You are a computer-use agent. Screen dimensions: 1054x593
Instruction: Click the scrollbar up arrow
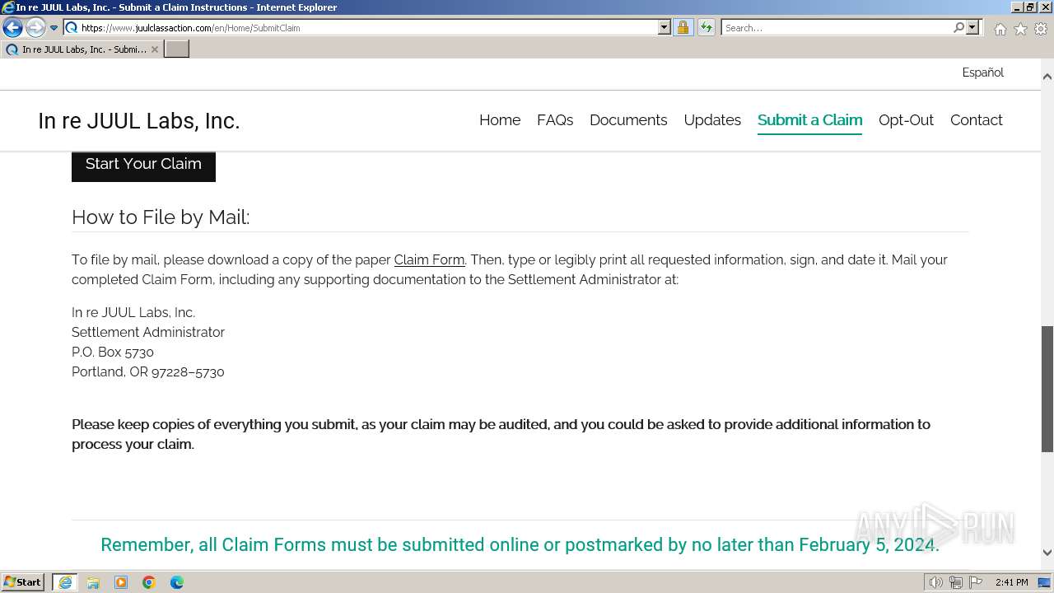pyautogui.click(x=1047, y=77)
